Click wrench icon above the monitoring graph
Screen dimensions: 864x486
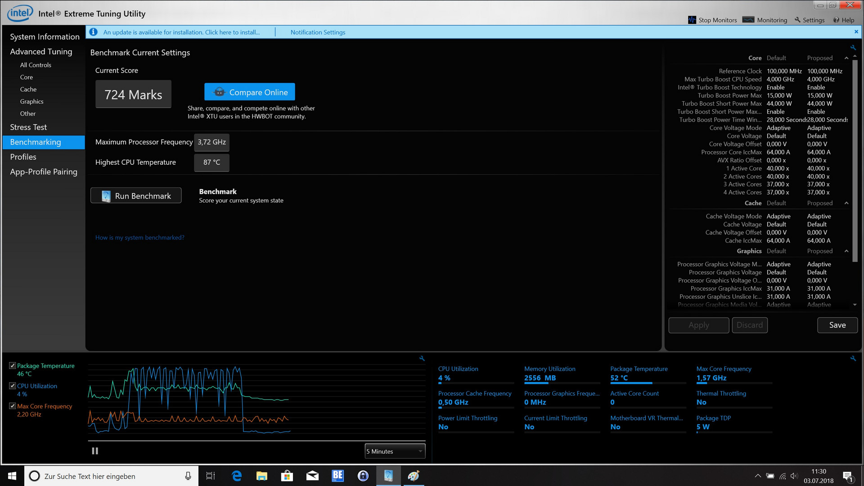pyautogui.click(x=422, y=359)
